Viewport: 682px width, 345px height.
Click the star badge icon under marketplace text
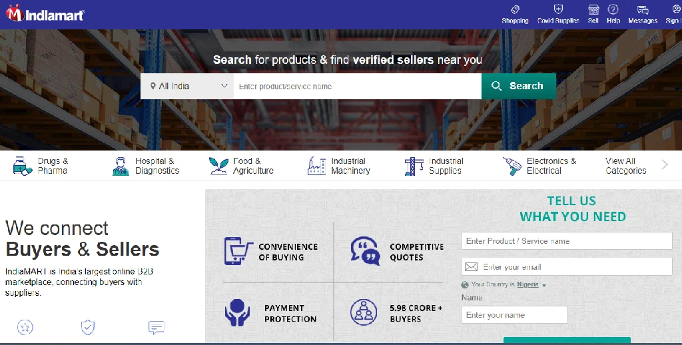[25, 327]
